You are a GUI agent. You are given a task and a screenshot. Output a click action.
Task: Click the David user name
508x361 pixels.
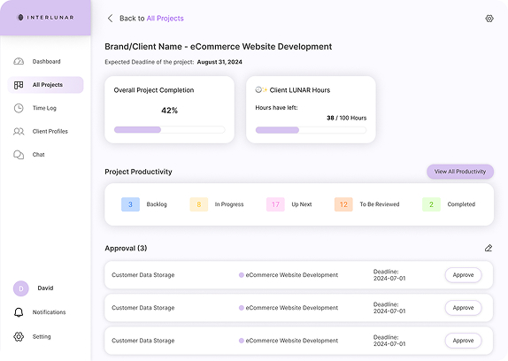[x=45, y=288]
